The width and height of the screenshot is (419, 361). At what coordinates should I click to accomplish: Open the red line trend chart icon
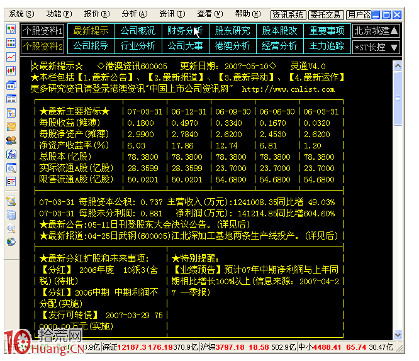(11, 57)
